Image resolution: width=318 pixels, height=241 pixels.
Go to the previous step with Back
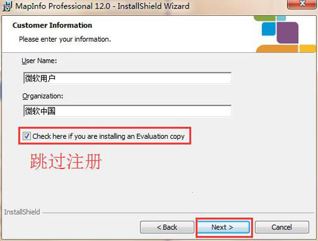click(167, 227)
